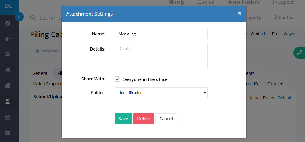305x142 pixels.
Task: Click the Match Property tab
Action: tap(47, 84)
